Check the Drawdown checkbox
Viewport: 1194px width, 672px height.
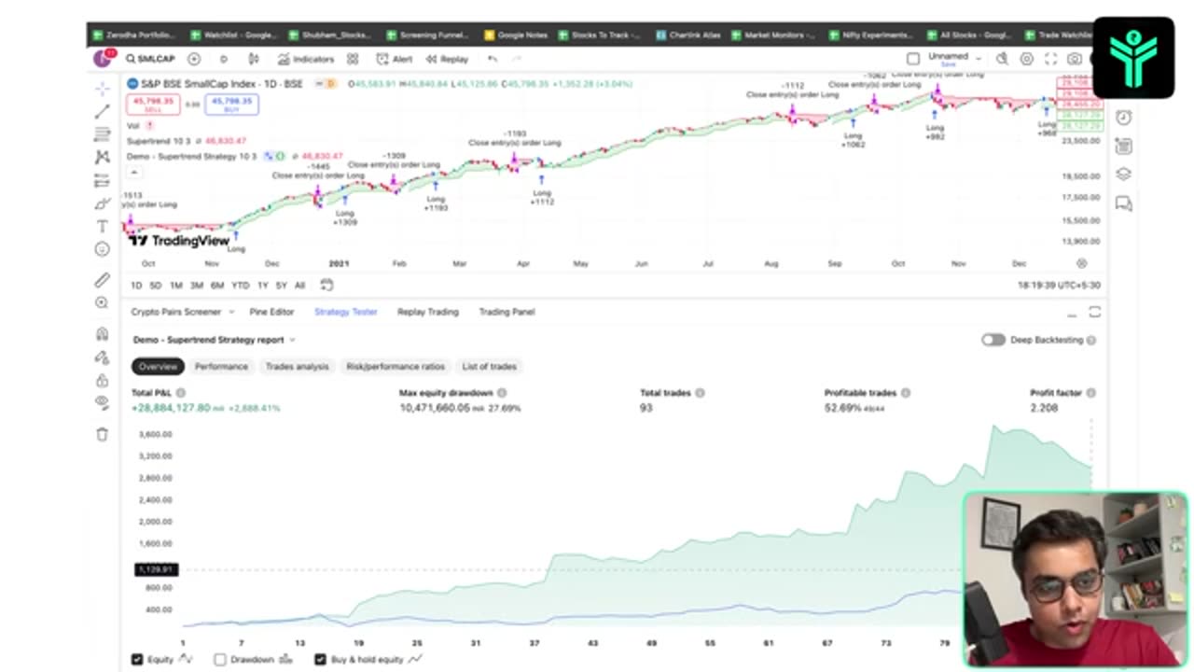220,659
